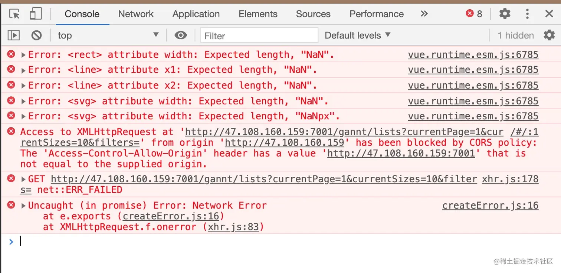Viewport: 561px width, 273px height.
Task: Open the Default levels dropdown
Action: click(x=357, y=36)
